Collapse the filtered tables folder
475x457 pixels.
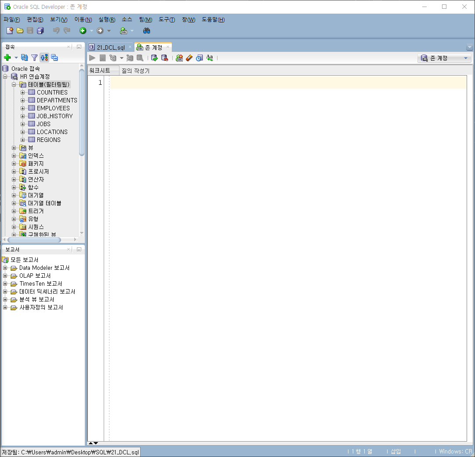[x=14, y=84]
